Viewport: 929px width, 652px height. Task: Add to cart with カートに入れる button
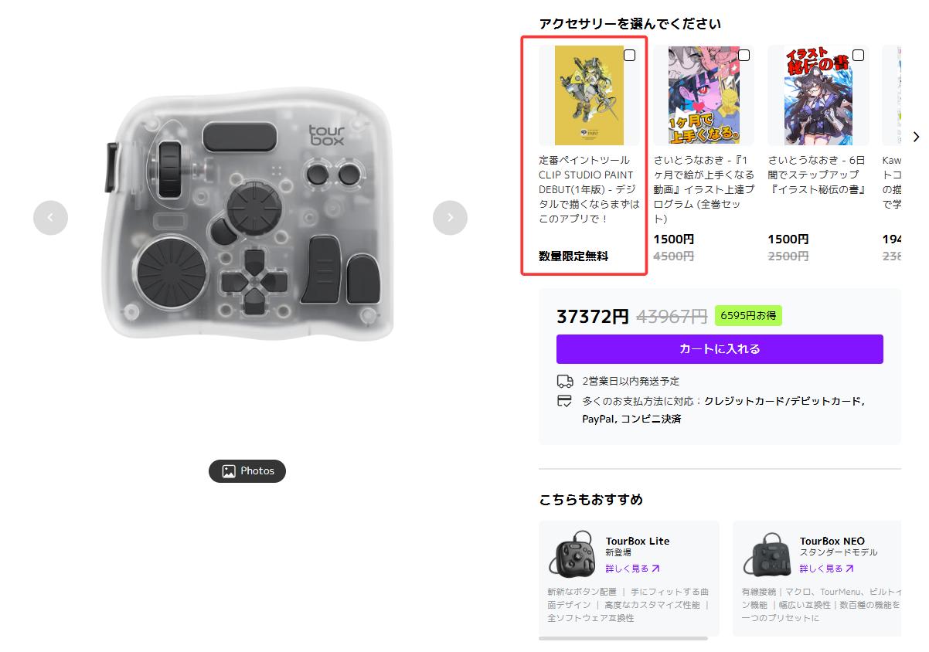(720, 349)
